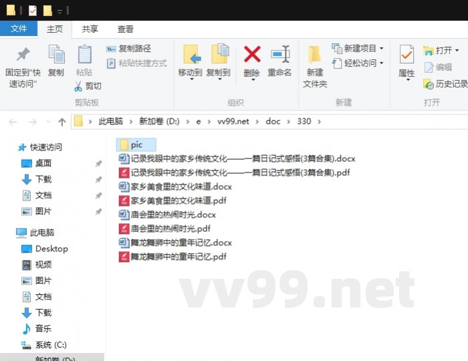
Task: Expand the 新建项目 (New item) dropdown
Action: (x=382, y=48)
